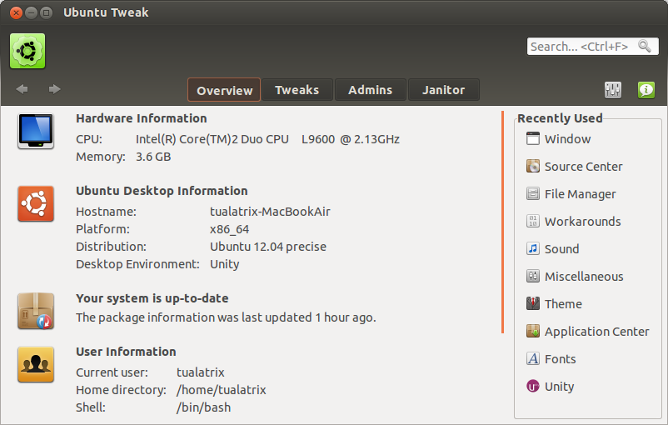Click the Desktop Environment value Unity
The image size is (668, 425).
225,264
